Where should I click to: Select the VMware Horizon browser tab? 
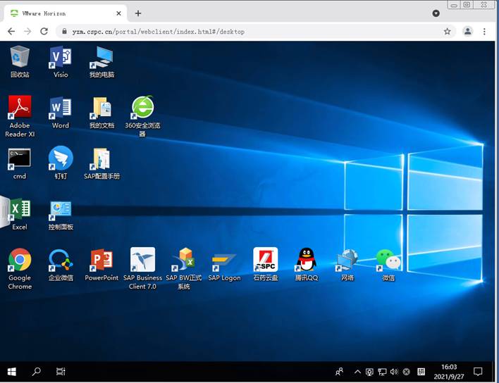66,13
